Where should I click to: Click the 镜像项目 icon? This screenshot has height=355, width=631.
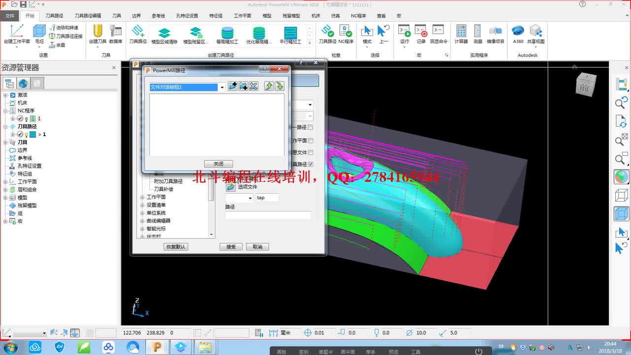click(x=495, y=35)
